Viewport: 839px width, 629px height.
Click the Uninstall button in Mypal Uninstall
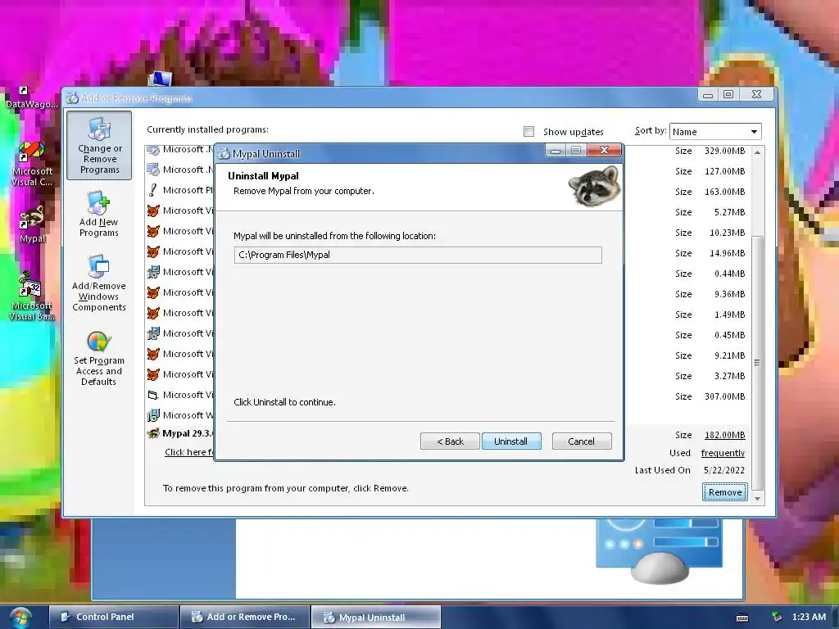click(511, 441)
